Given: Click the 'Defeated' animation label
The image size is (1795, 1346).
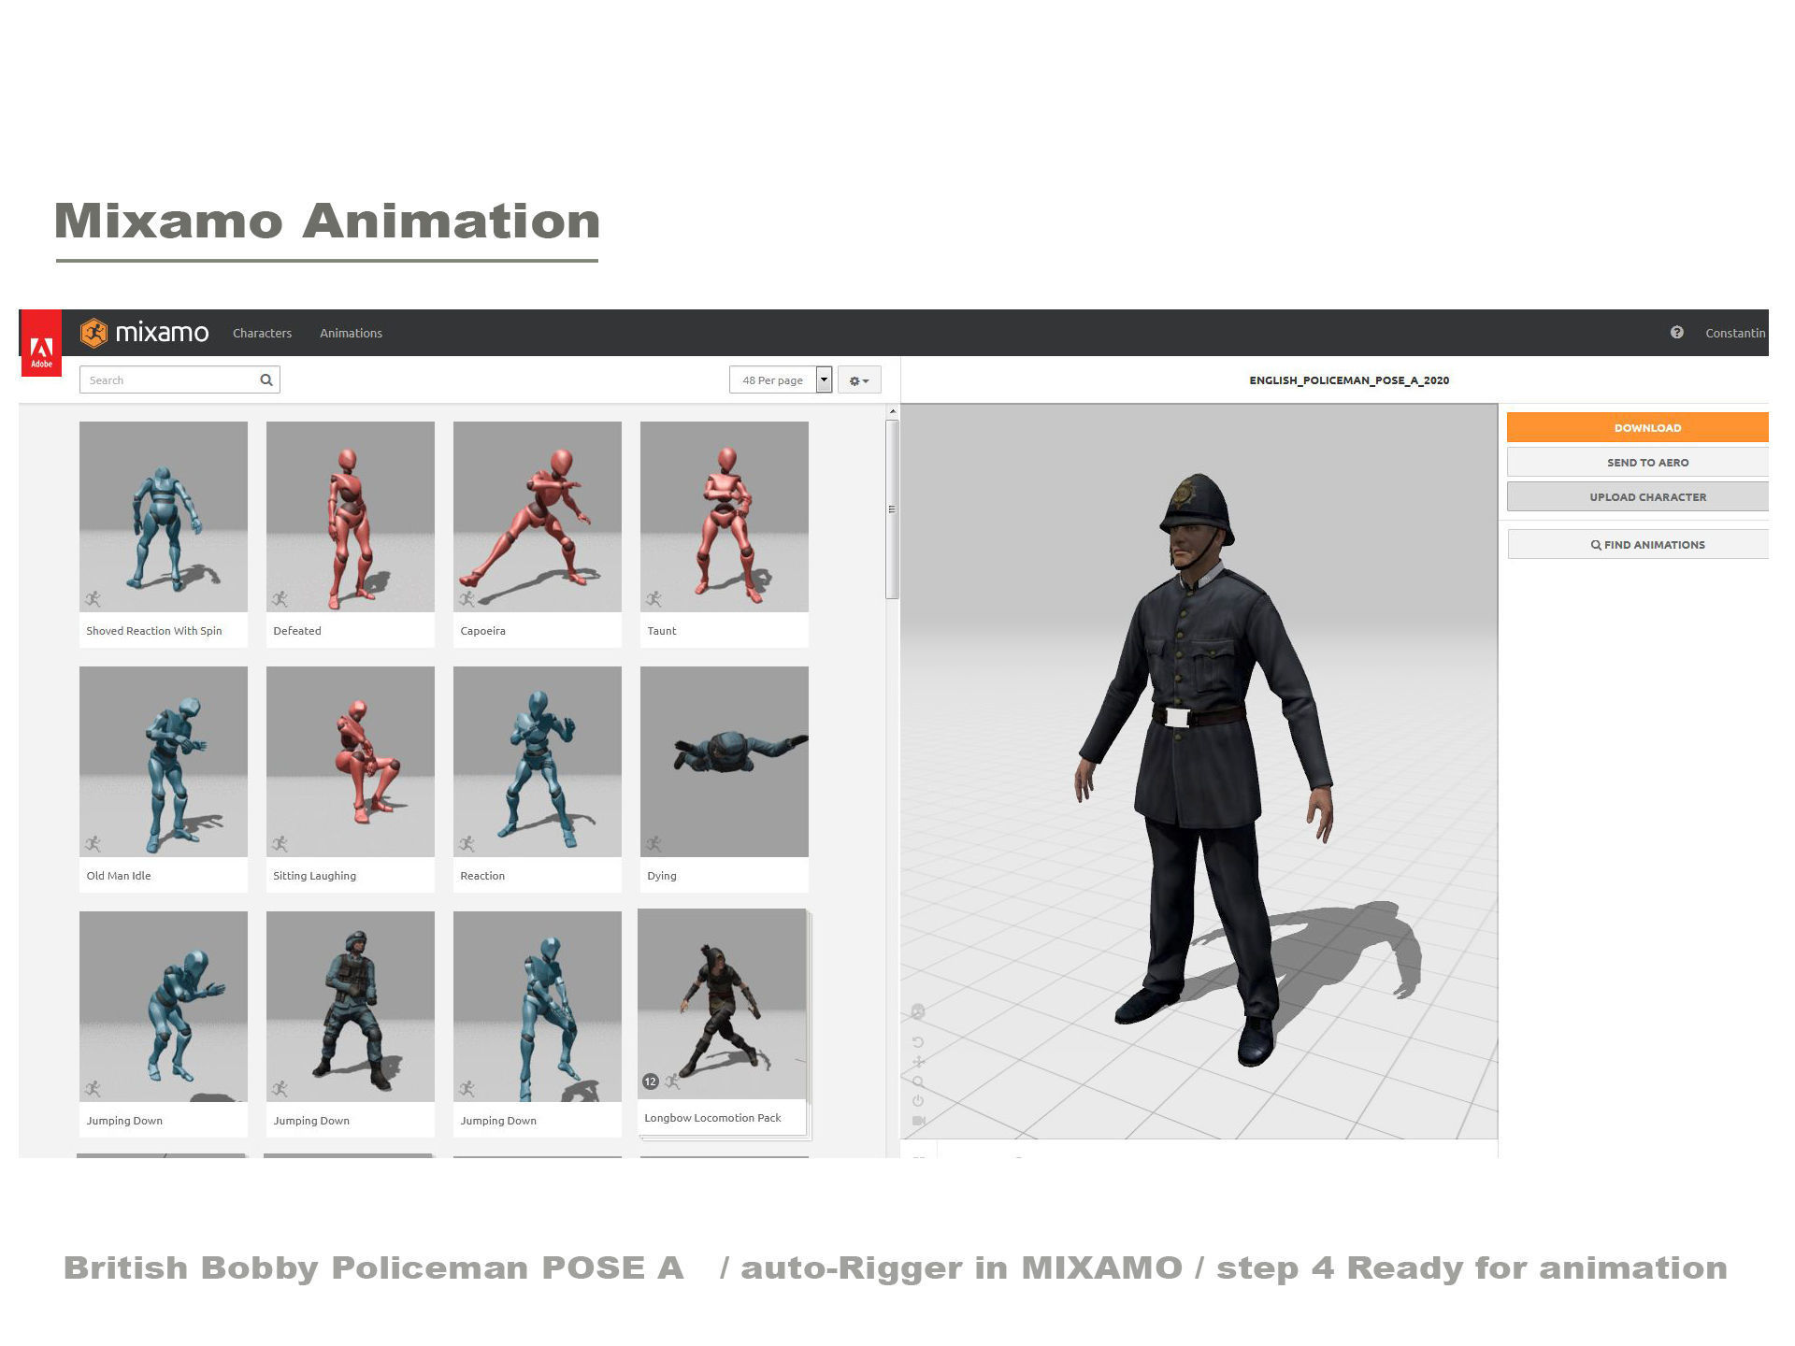Looking at the screenshot, I should [x=297, y=631].
